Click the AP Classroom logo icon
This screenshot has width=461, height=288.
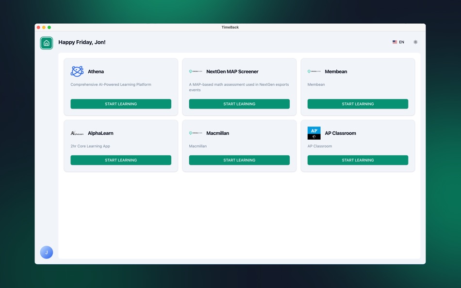click(314, 133)
